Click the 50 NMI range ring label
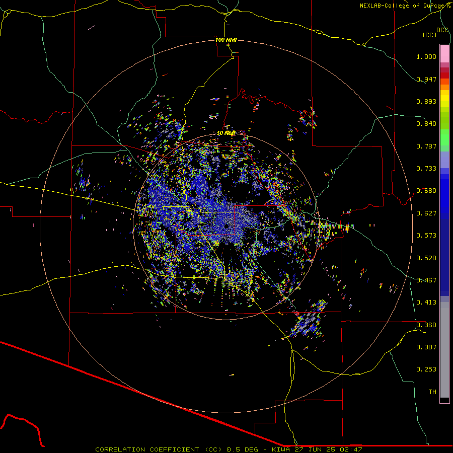 (x=226, y=133)
